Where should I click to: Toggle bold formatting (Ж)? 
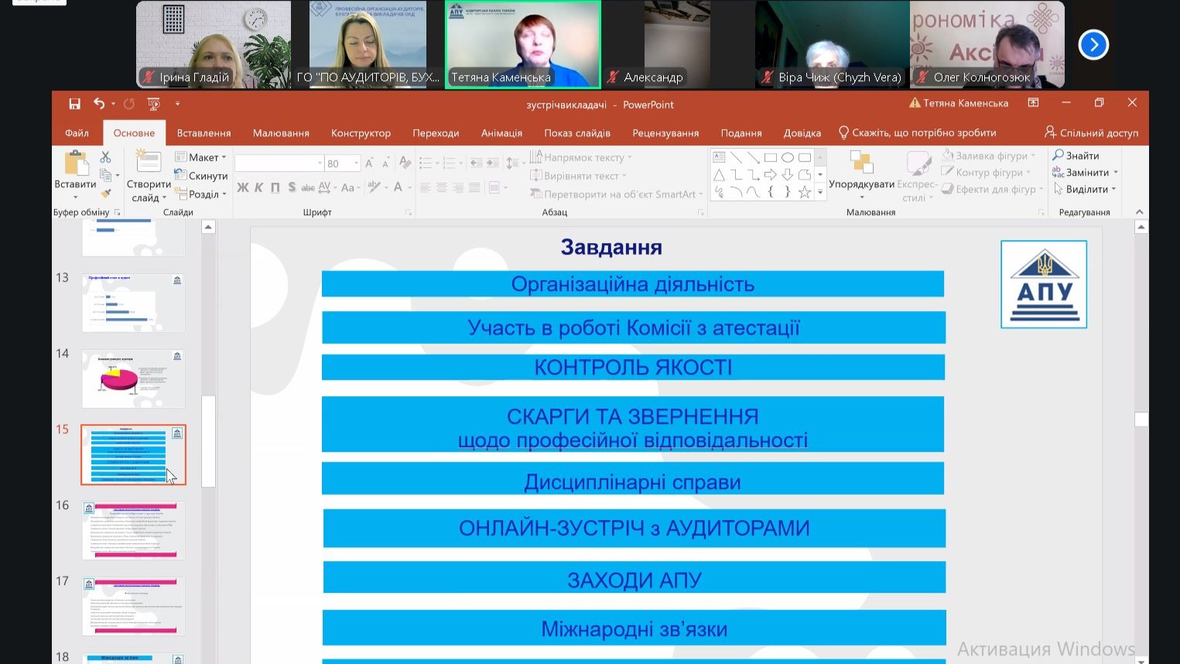(243, 187)
